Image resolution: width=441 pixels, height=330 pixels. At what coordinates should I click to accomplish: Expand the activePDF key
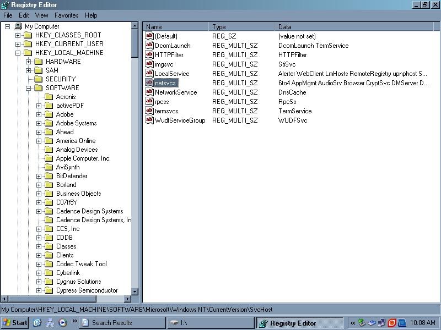[x=39, y=106]
